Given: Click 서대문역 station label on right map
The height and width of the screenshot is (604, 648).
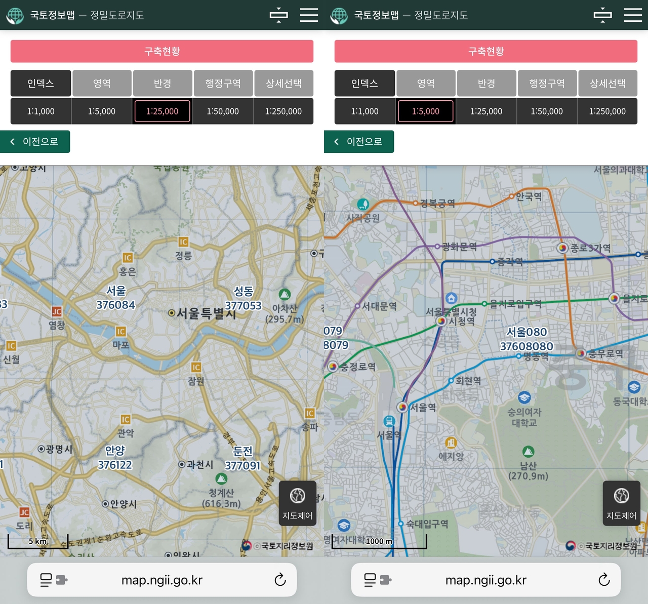Looking at the screenshot, I should pos(379,306).
